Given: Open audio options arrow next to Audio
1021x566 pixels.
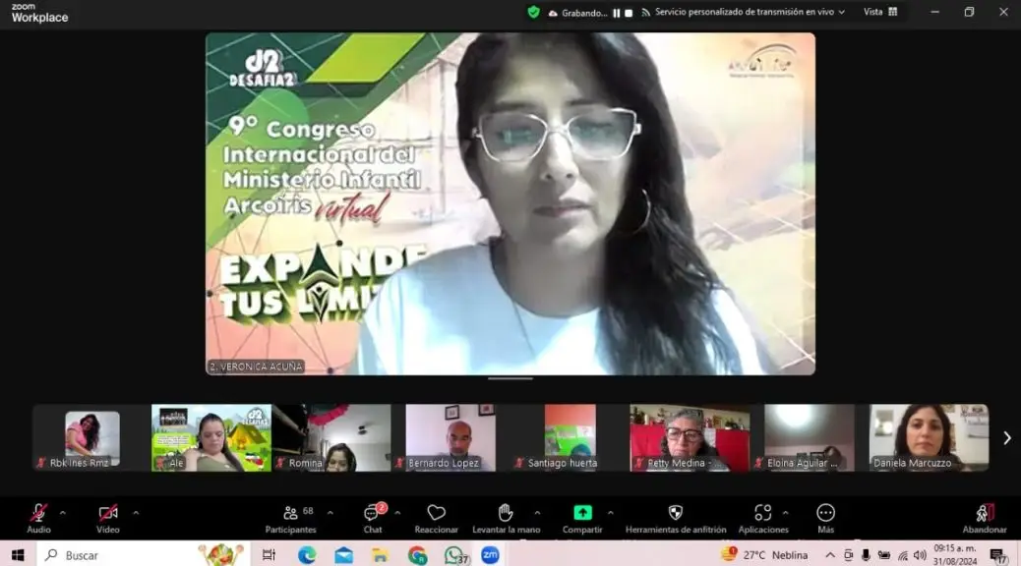Looking at the screenshot, I should point(63,513).
